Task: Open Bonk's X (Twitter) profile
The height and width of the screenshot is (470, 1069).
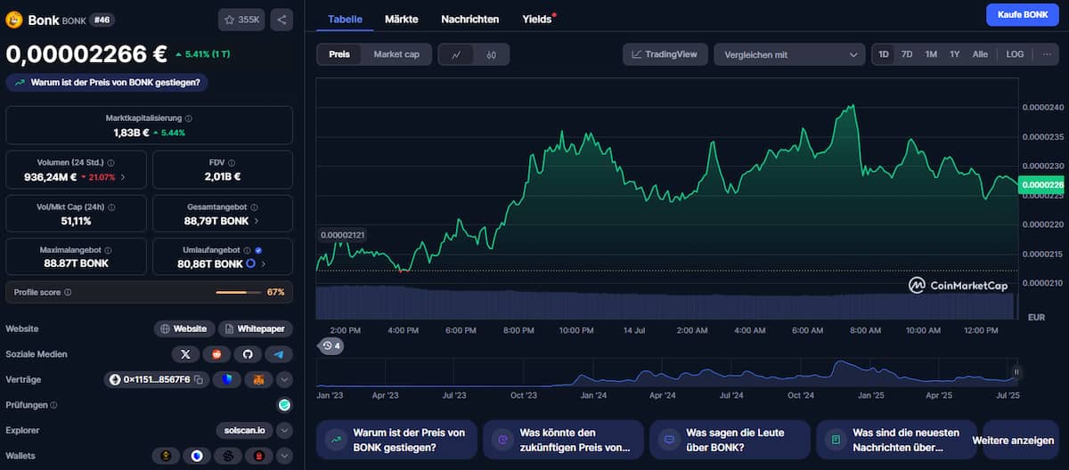Action: click(185, 354)
